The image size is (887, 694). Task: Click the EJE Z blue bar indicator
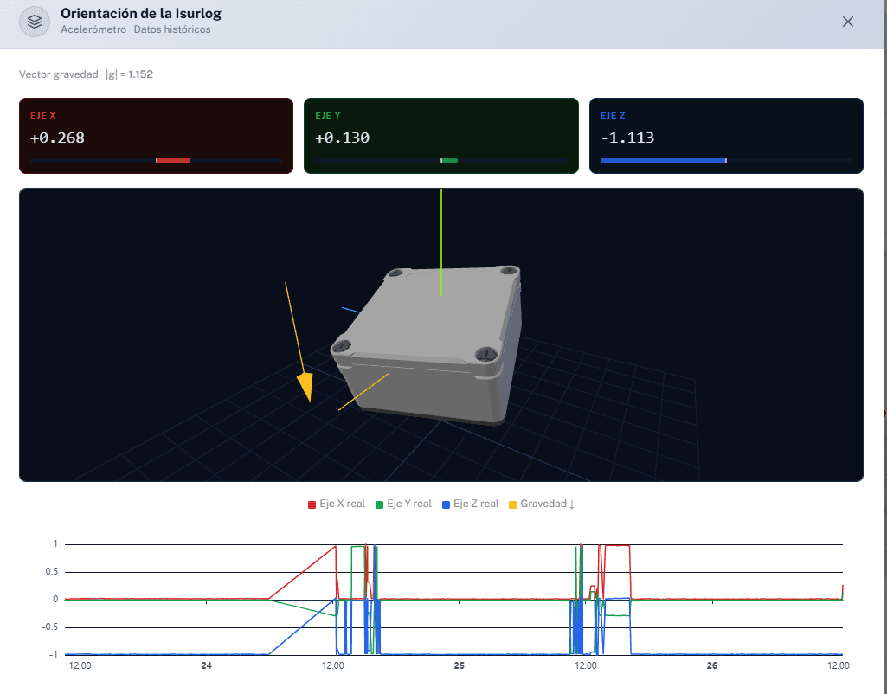click(x=664, y=161)
